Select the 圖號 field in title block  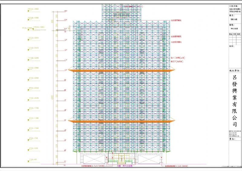[232, 25]
